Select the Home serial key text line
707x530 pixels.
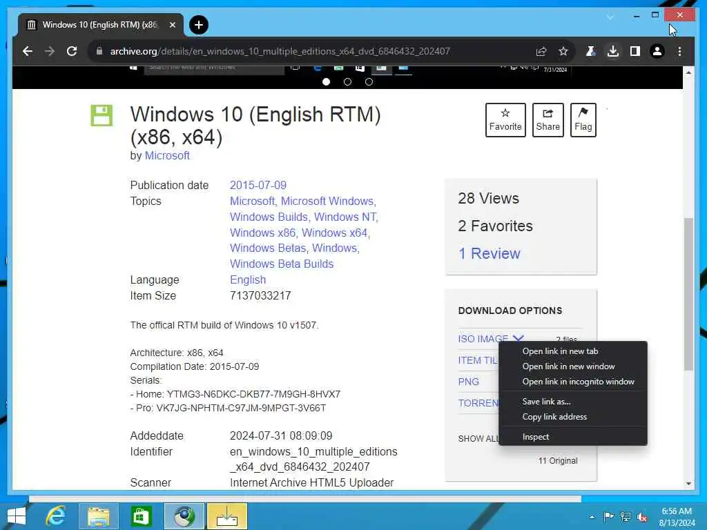[x=235, y=394]
